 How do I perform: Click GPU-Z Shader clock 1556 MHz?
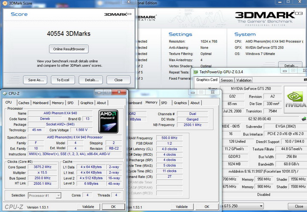298,179
